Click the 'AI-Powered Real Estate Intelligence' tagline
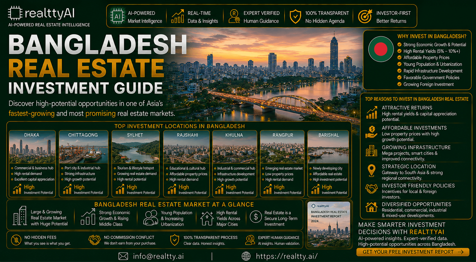This screenshot has height=262, width=476. (49, 25)
